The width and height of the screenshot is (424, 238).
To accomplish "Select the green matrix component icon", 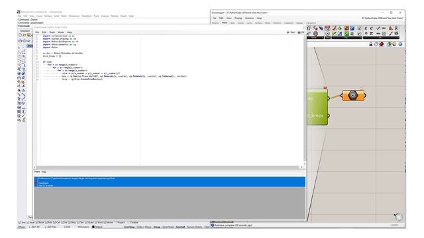I will 346,34.
